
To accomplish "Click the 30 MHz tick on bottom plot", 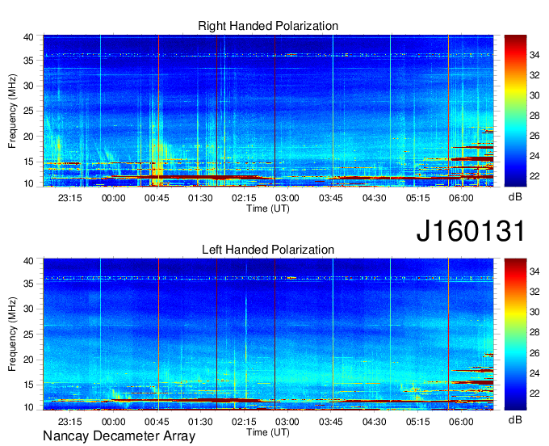I will pos(28,309).
